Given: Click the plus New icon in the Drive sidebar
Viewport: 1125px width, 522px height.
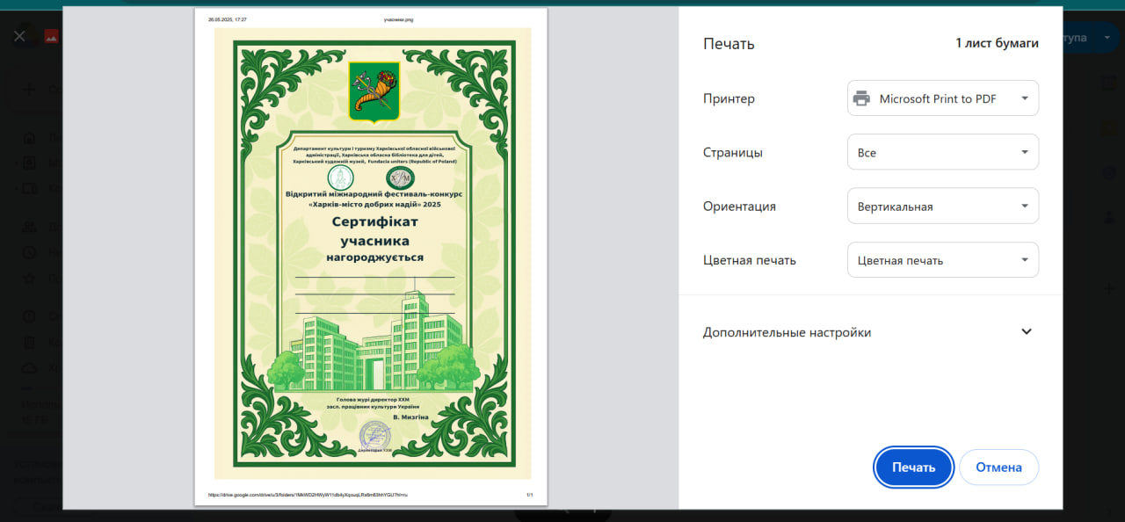Looking at the screenshot, I should pyautogui.click(x=29, y=89).
